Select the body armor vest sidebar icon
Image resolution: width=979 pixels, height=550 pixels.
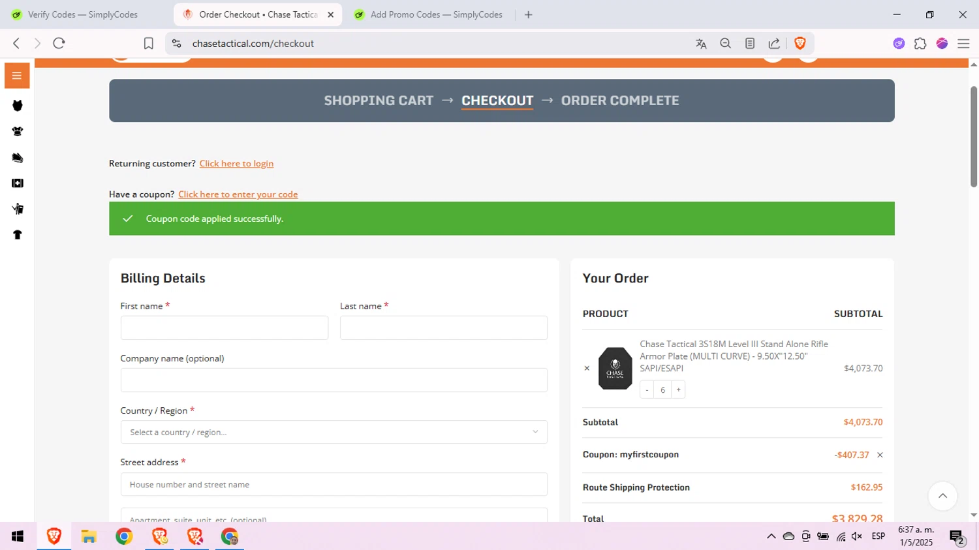(x=18, y=106)
